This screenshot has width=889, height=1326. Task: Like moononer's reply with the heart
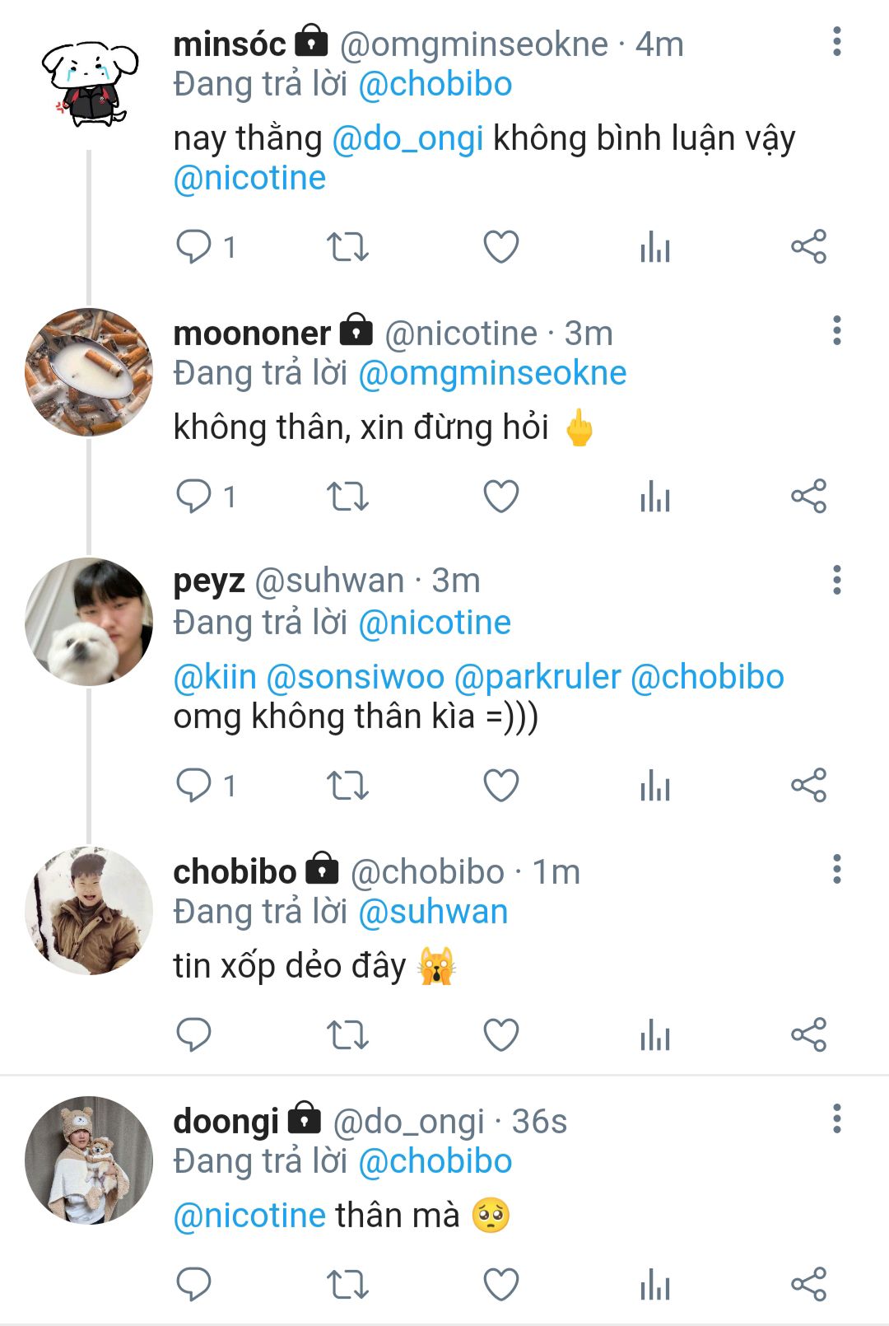[500, 497]
